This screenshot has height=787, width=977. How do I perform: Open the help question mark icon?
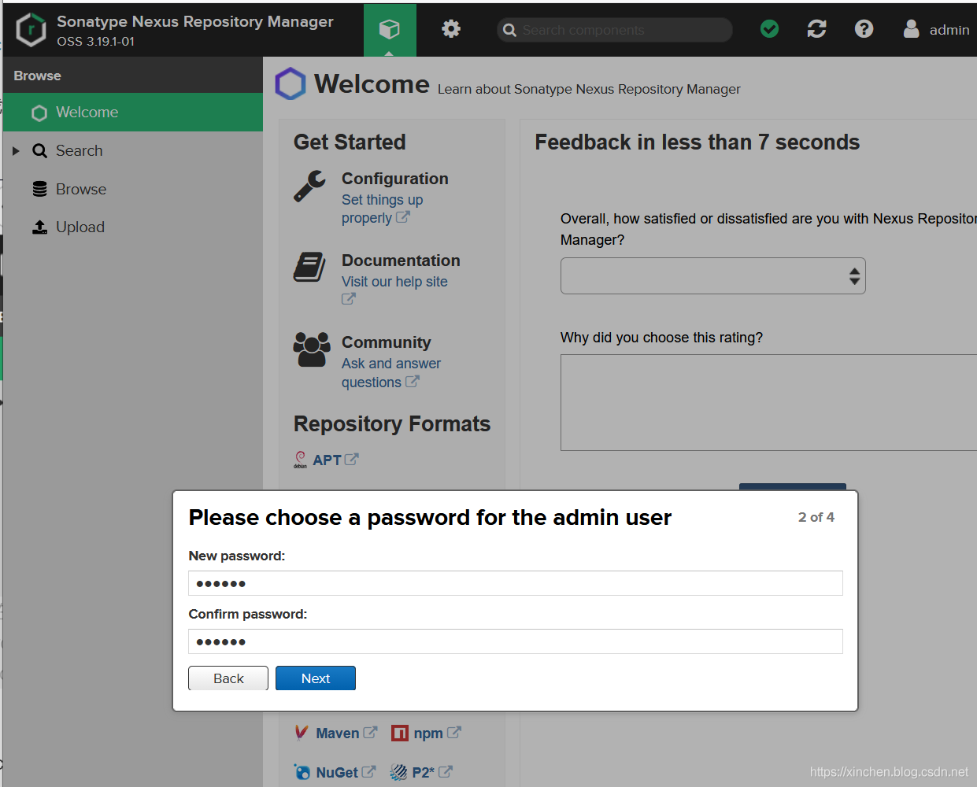864,29
